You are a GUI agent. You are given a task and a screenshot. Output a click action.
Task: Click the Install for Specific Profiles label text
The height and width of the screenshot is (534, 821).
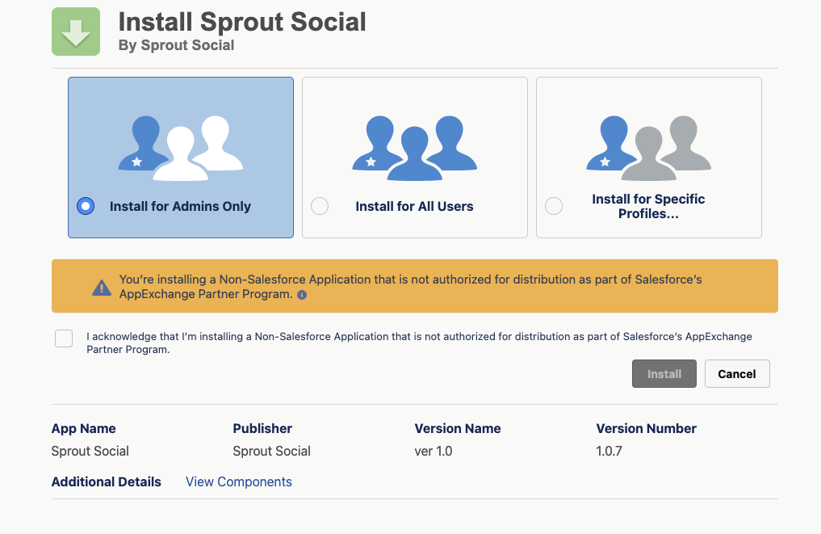click(x=648, y=206)
